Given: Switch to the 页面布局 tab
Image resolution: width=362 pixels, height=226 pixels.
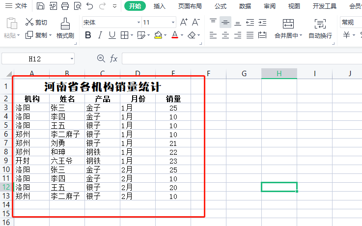Looking at the screenshot, I should 190,6.
